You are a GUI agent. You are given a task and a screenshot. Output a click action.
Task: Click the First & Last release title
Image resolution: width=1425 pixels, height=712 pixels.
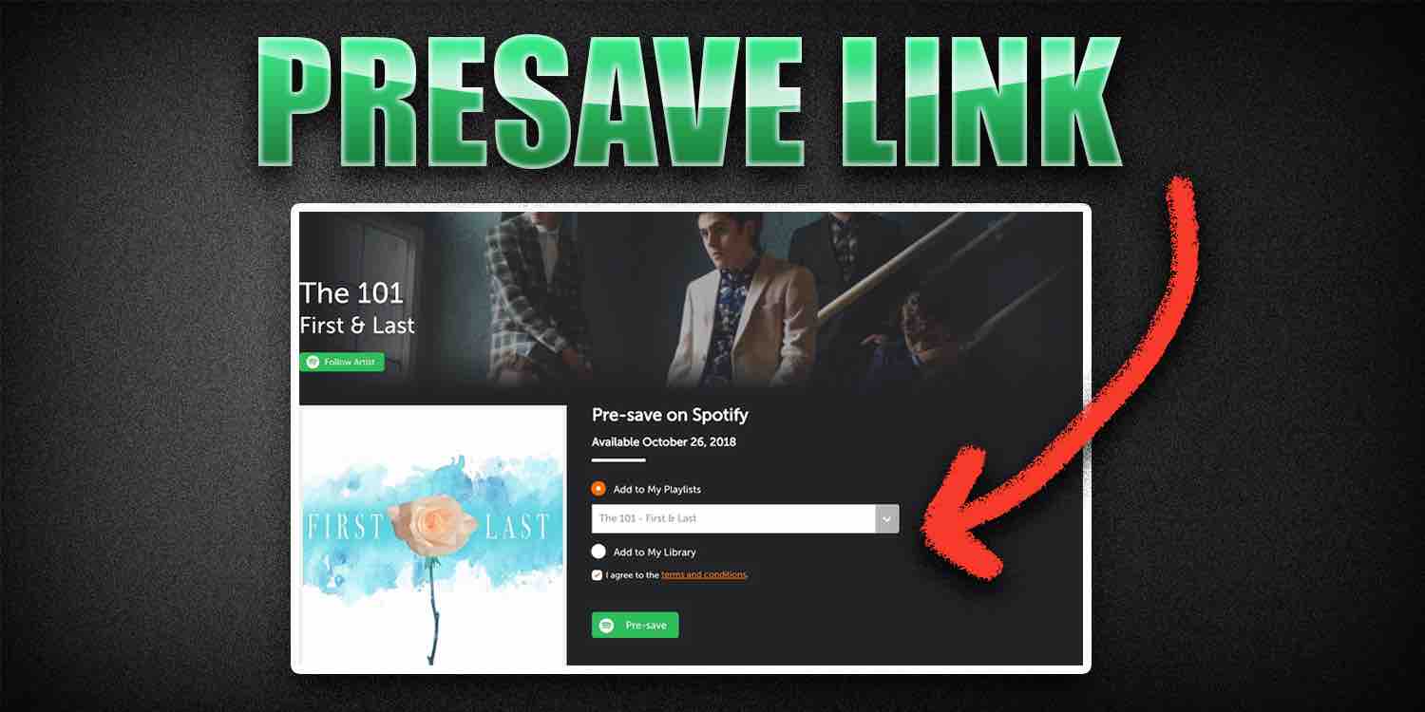tap(357, 326)
